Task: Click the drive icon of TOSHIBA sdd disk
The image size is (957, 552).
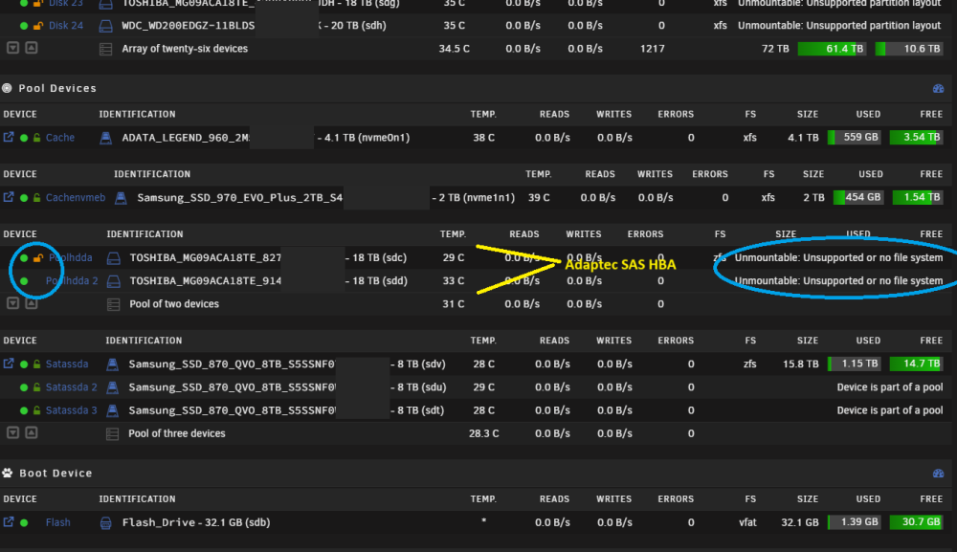Action: click(114, 281)
